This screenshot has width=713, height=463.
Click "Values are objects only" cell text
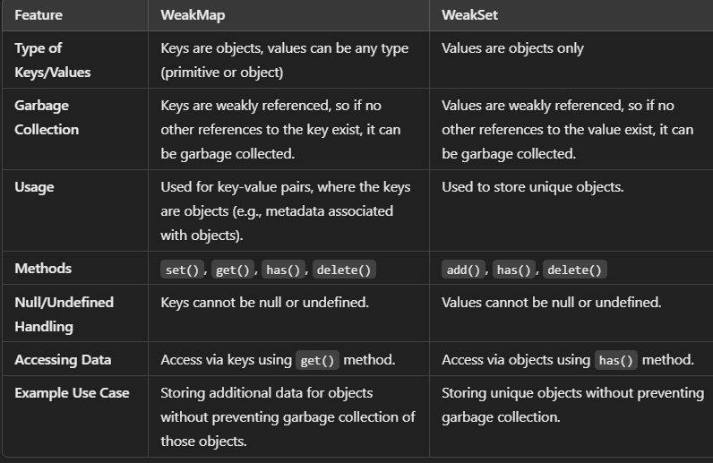(512, 48)
